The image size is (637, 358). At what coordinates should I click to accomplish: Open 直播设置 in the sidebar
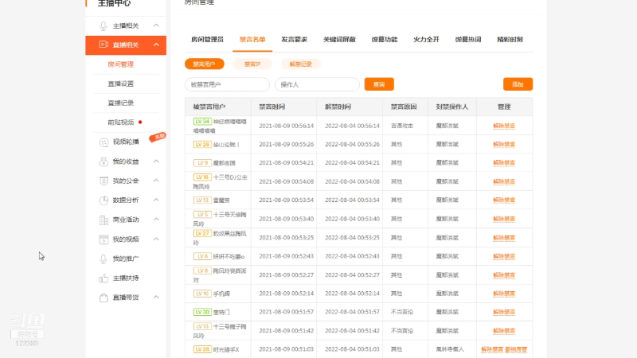[121, 84]
